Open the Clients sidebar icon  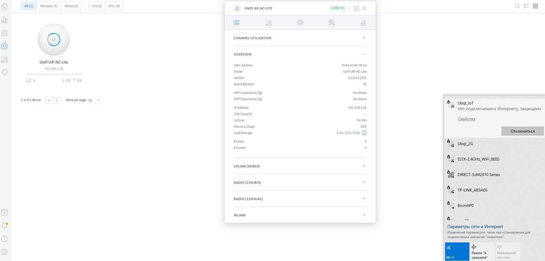tap(4, 60)
